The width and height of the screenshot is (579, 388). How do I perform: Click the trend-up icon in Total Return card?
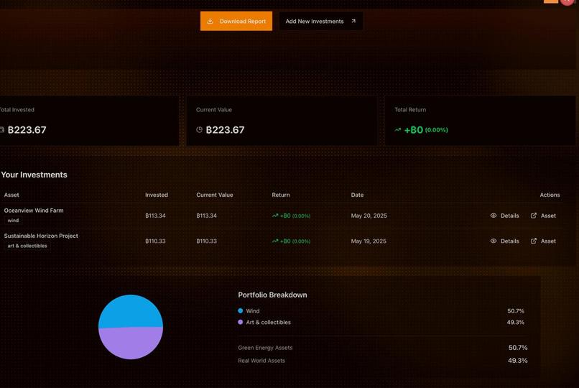tap(398, 130)
